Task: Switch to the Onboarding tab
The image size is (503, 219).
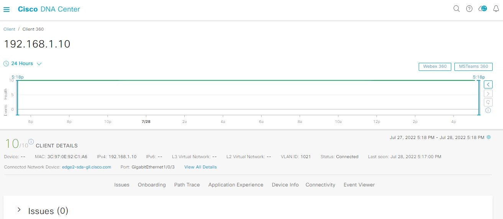Action: click(x=152, y=185)
